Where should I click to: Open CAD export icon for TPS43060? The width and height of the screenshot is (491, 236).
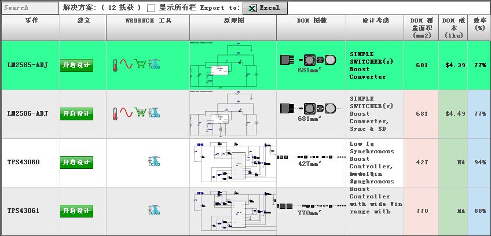[154, 161]
